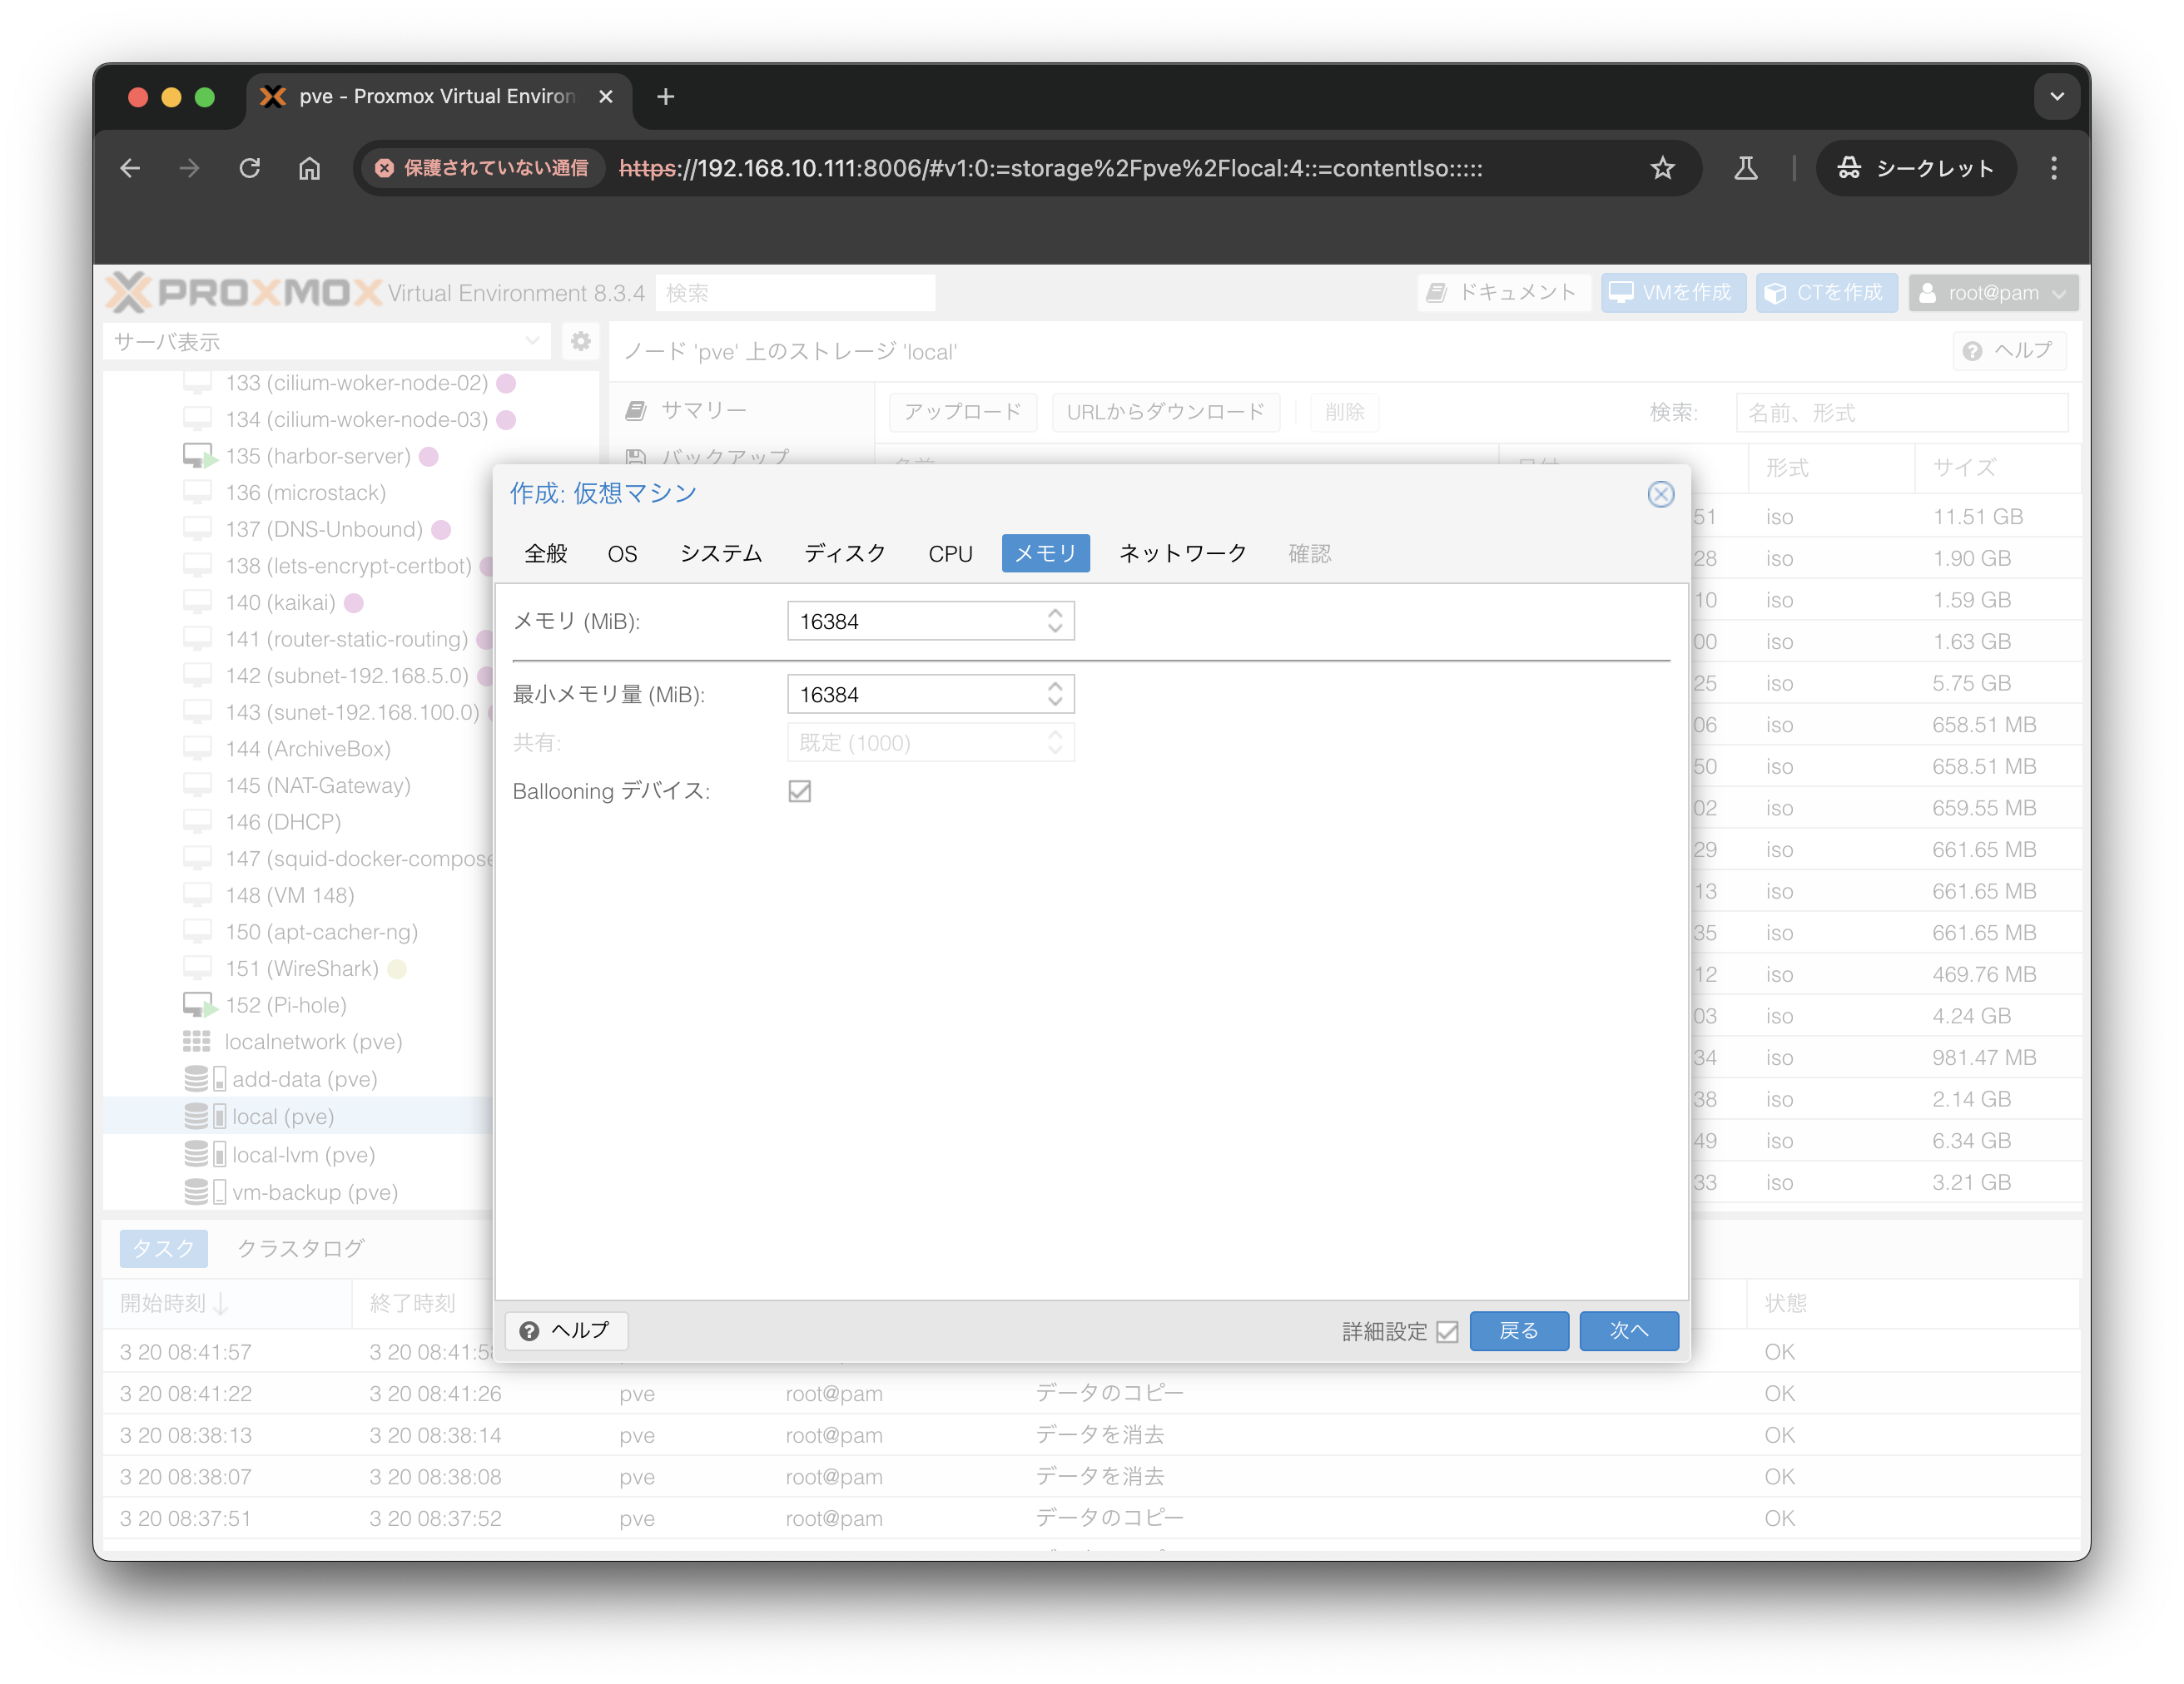Click the insecure connection warning badge

tap(483, 168)
